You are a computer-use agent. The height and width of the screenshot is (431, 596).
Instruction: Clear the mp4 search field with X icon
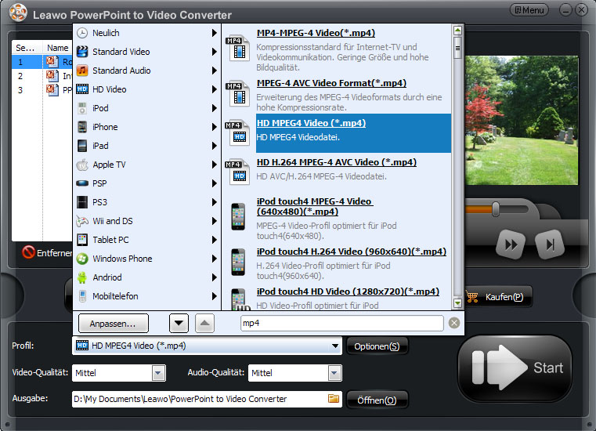point(453,324)
